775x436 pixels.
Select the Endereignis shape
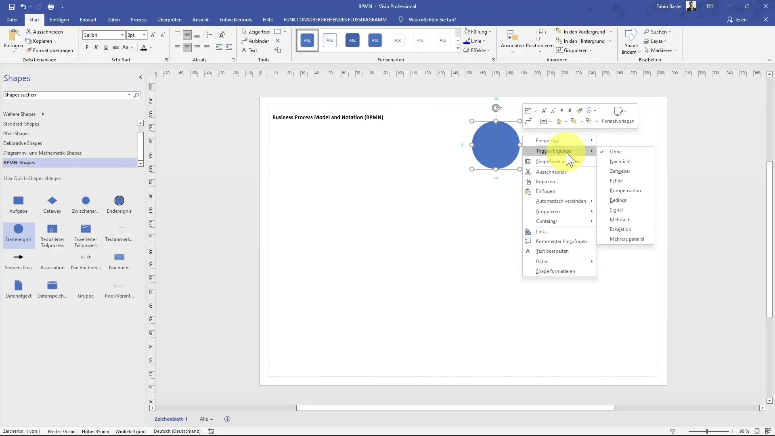pyautogui.click(x=119, y=204)
